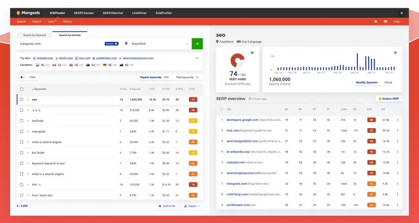Click the green arrow search button
This screenshot has width=419, height=223.
tap(197, 44)
